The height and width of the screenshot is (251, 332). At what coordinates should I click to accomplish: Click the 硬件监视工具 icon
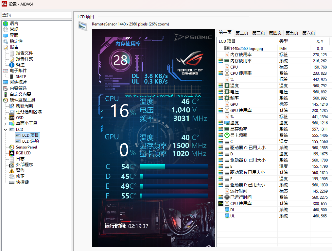coord(6,100)
